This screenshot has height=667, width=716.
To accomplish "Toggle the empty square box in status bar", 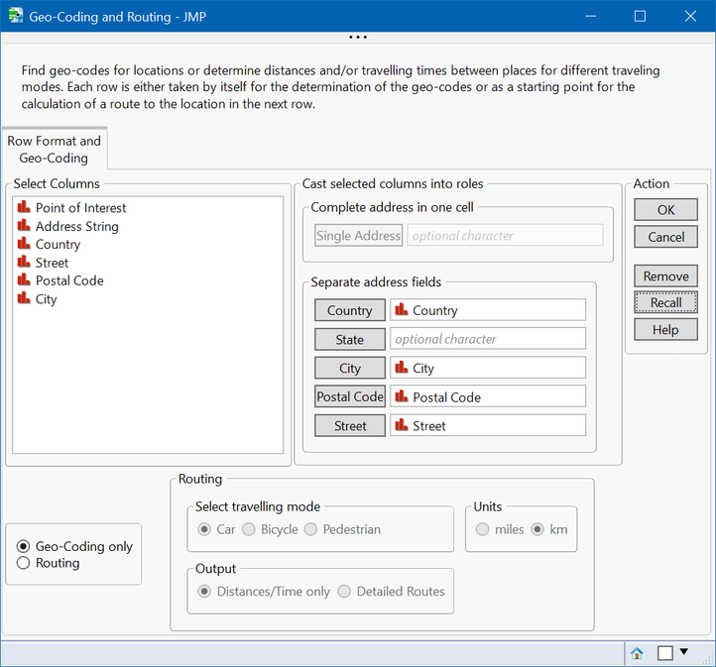I will (x=664, y=653).
